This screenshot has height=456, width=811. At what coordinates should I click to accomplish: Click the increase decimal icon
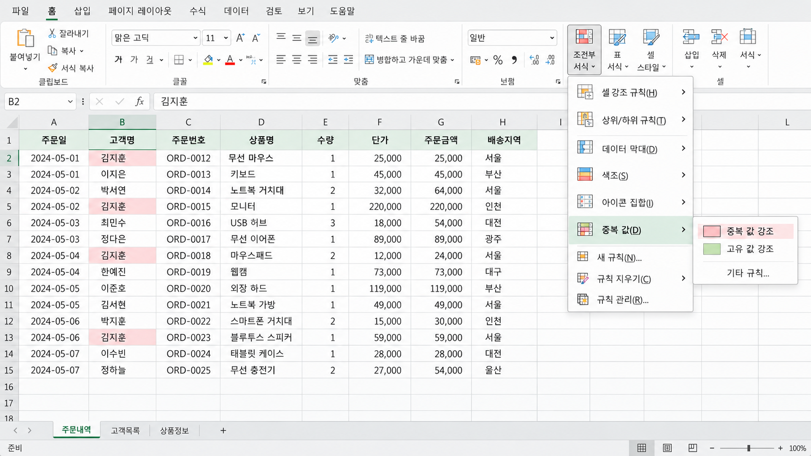click(534, 60)
